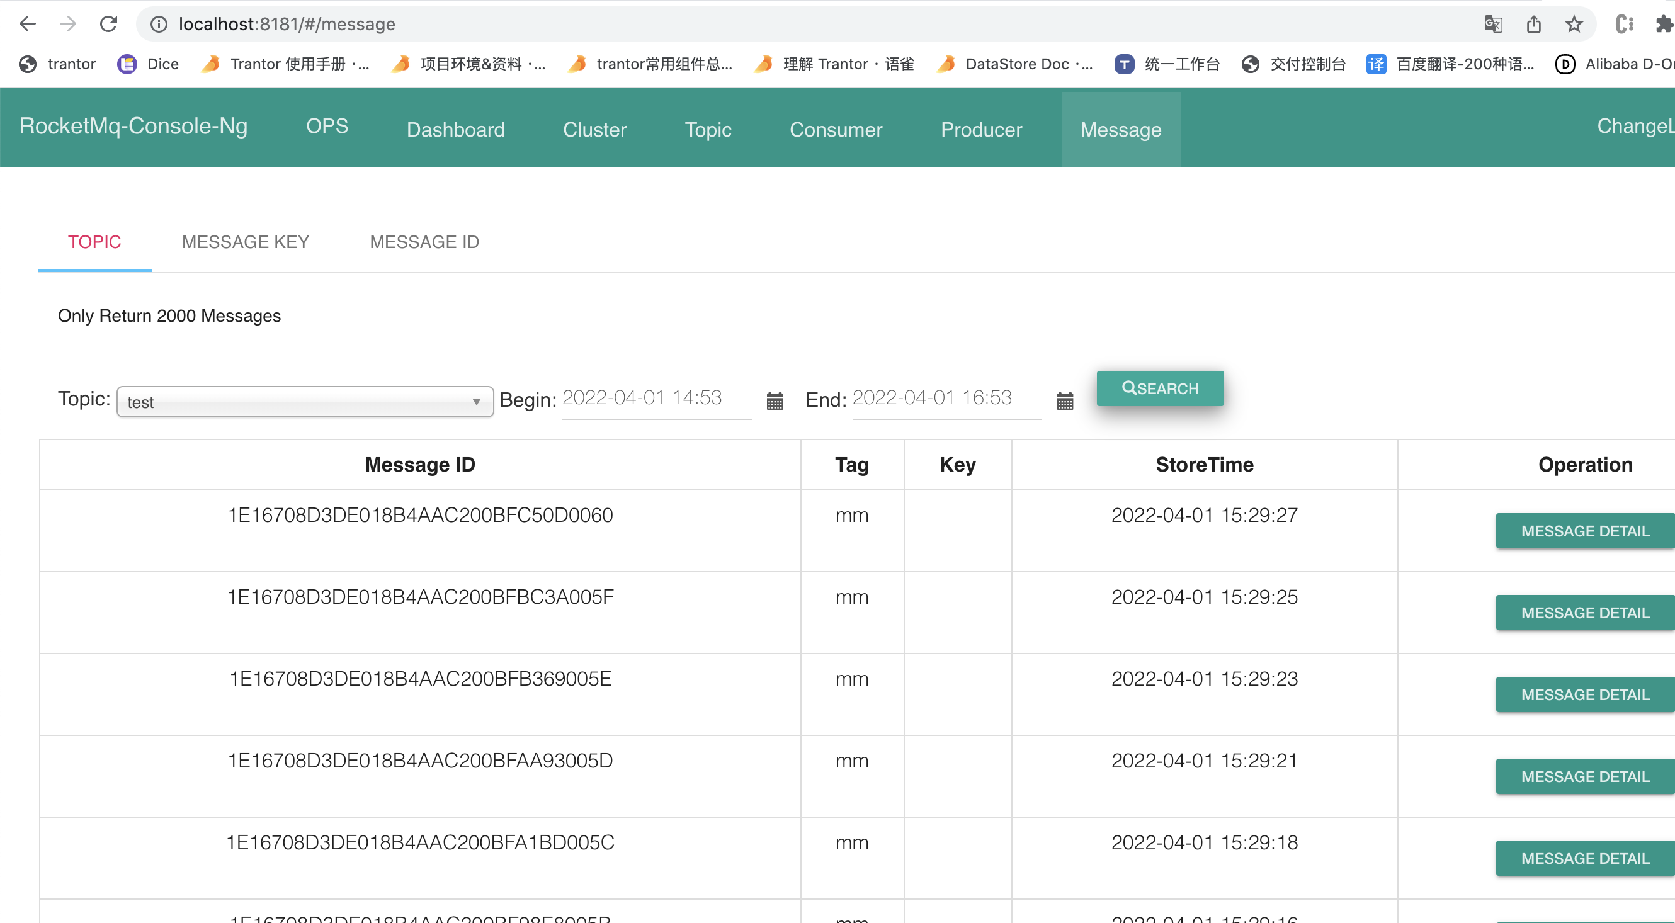Viewport: 1675px width, 923px height.
Task: Click the Tag column header
Action: [852, 465]
